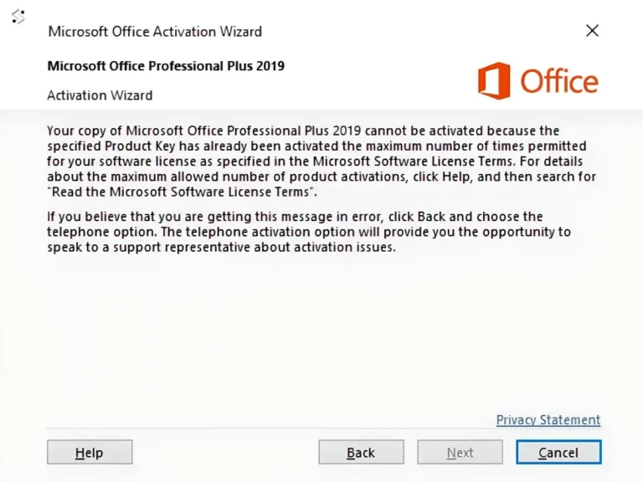Click the "Office" wordmark text

pos(558,82)
